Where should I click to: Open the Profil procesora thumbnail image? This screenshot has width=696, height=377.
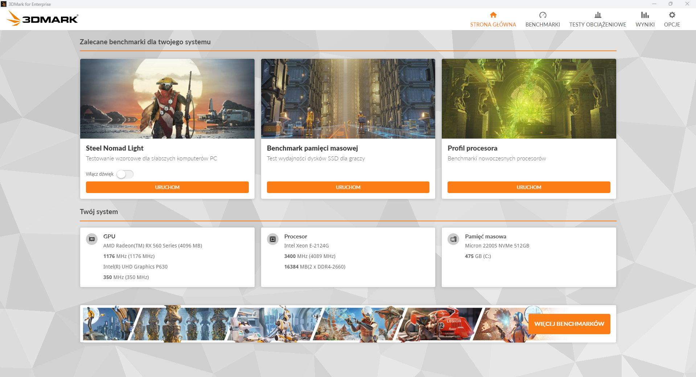tap(529, 99)
